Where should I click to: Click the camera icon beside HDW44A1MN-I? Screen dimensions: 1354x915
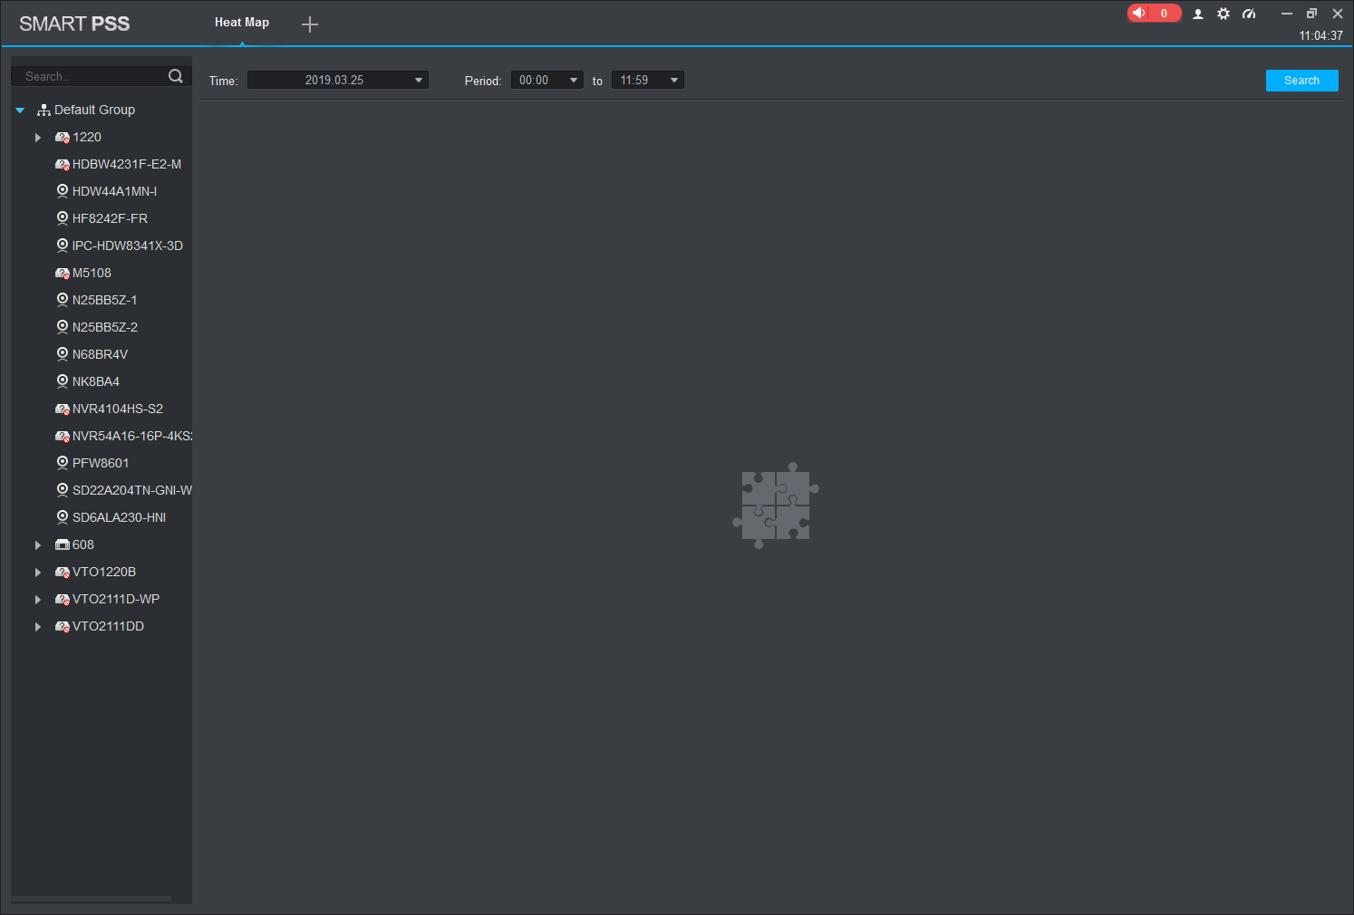coord(63,191)
